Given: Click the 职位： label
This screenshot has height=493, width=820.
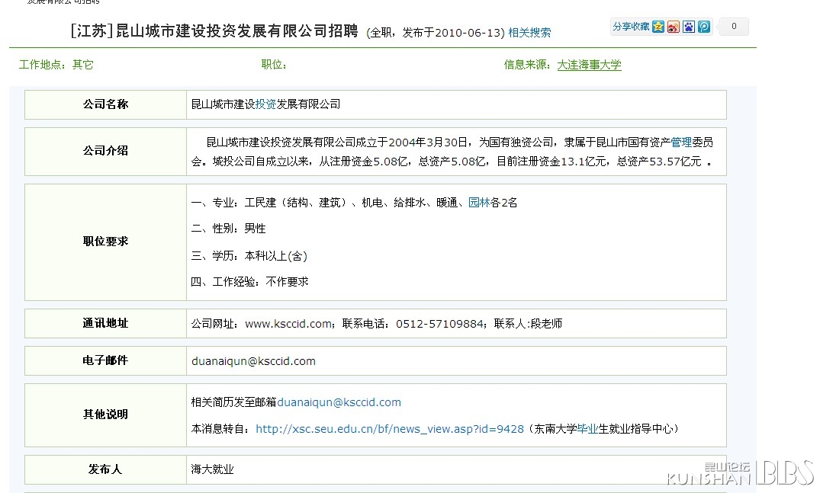Looking at the screenshot, I should click(274, 65).
